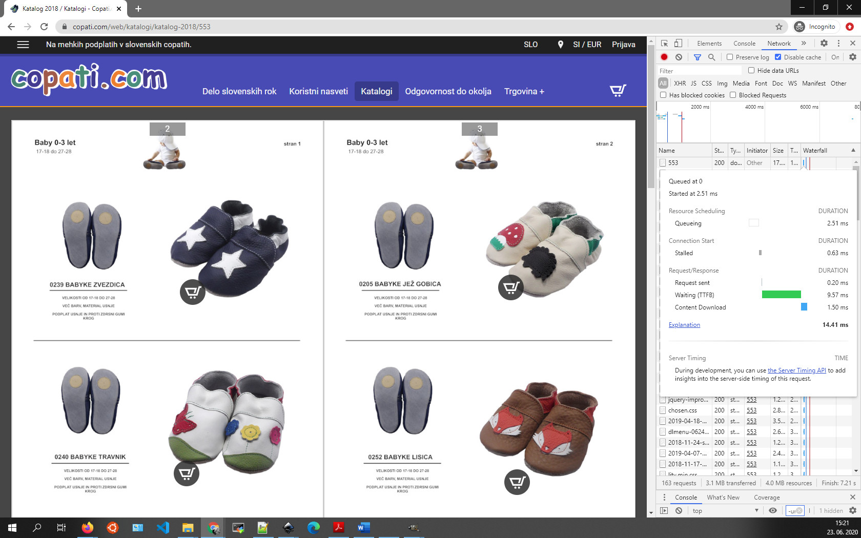Open the Koristni nasveti menu item
The height and width of the screenshot is (538, 861).
tap(318, 91)
